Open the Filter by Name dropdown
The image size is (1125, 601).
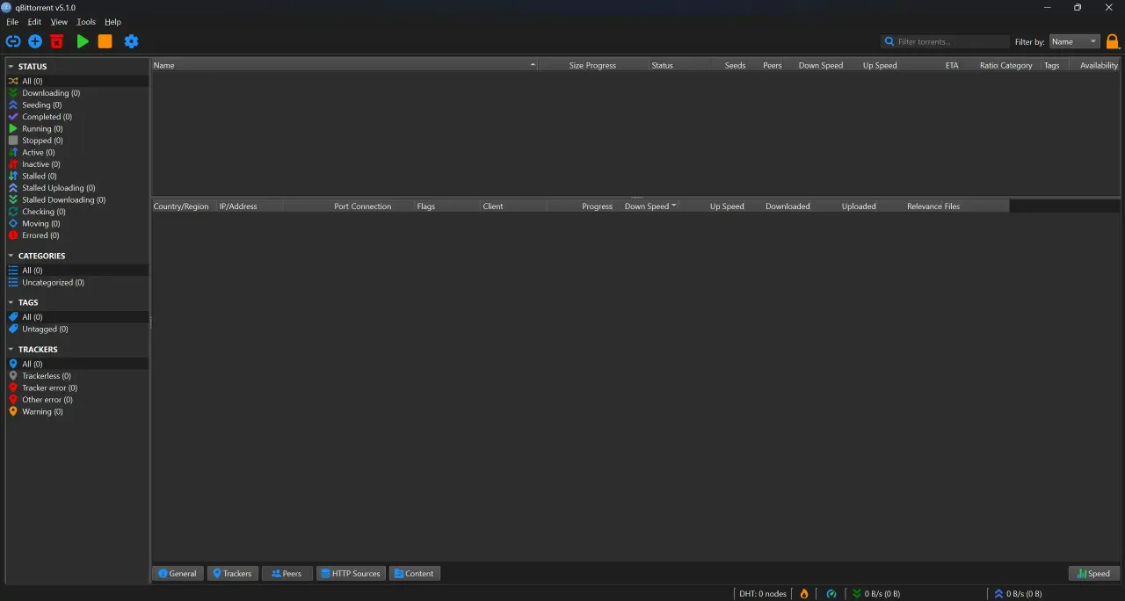click(x=1075, y=41)
